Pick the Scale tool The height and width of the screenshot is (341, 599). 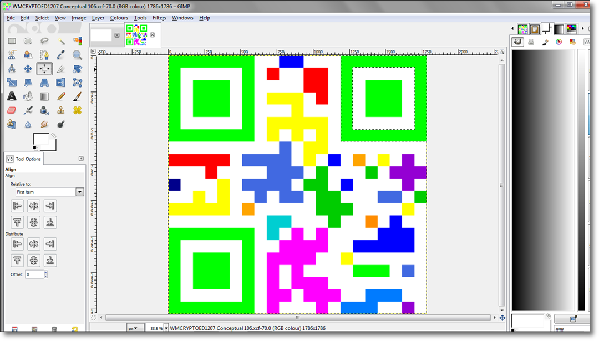tap(12, 83)
